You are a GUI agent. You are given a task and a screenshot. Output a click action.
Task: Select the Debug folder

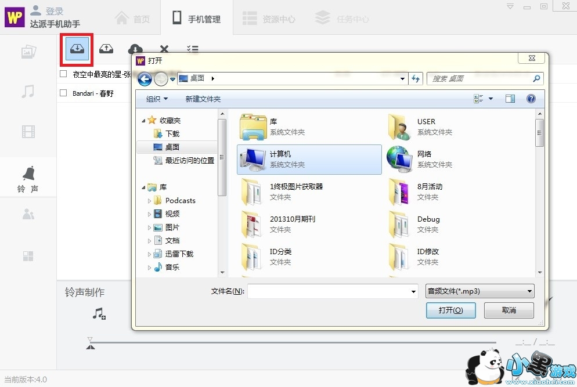457,224
